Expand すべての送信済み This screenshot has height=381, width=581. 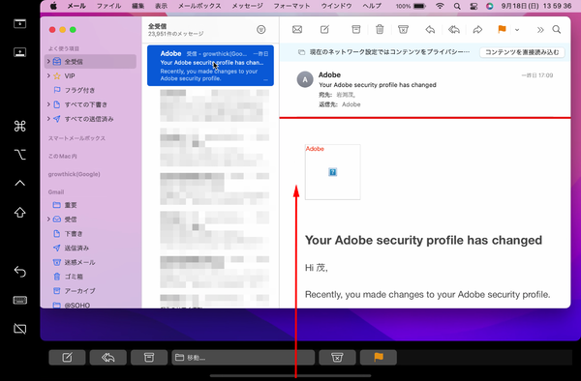tap(48, 119)
